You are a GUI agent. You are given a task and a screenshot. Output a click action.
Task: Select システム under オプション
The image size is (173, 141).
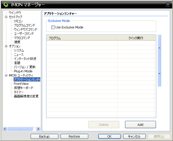tap(19, 50)
